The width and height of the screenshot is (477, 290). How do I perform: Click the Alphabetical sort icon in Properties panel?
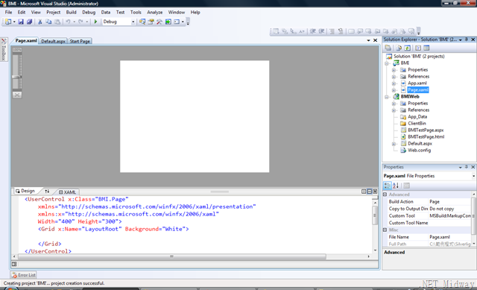click(396, 186)
